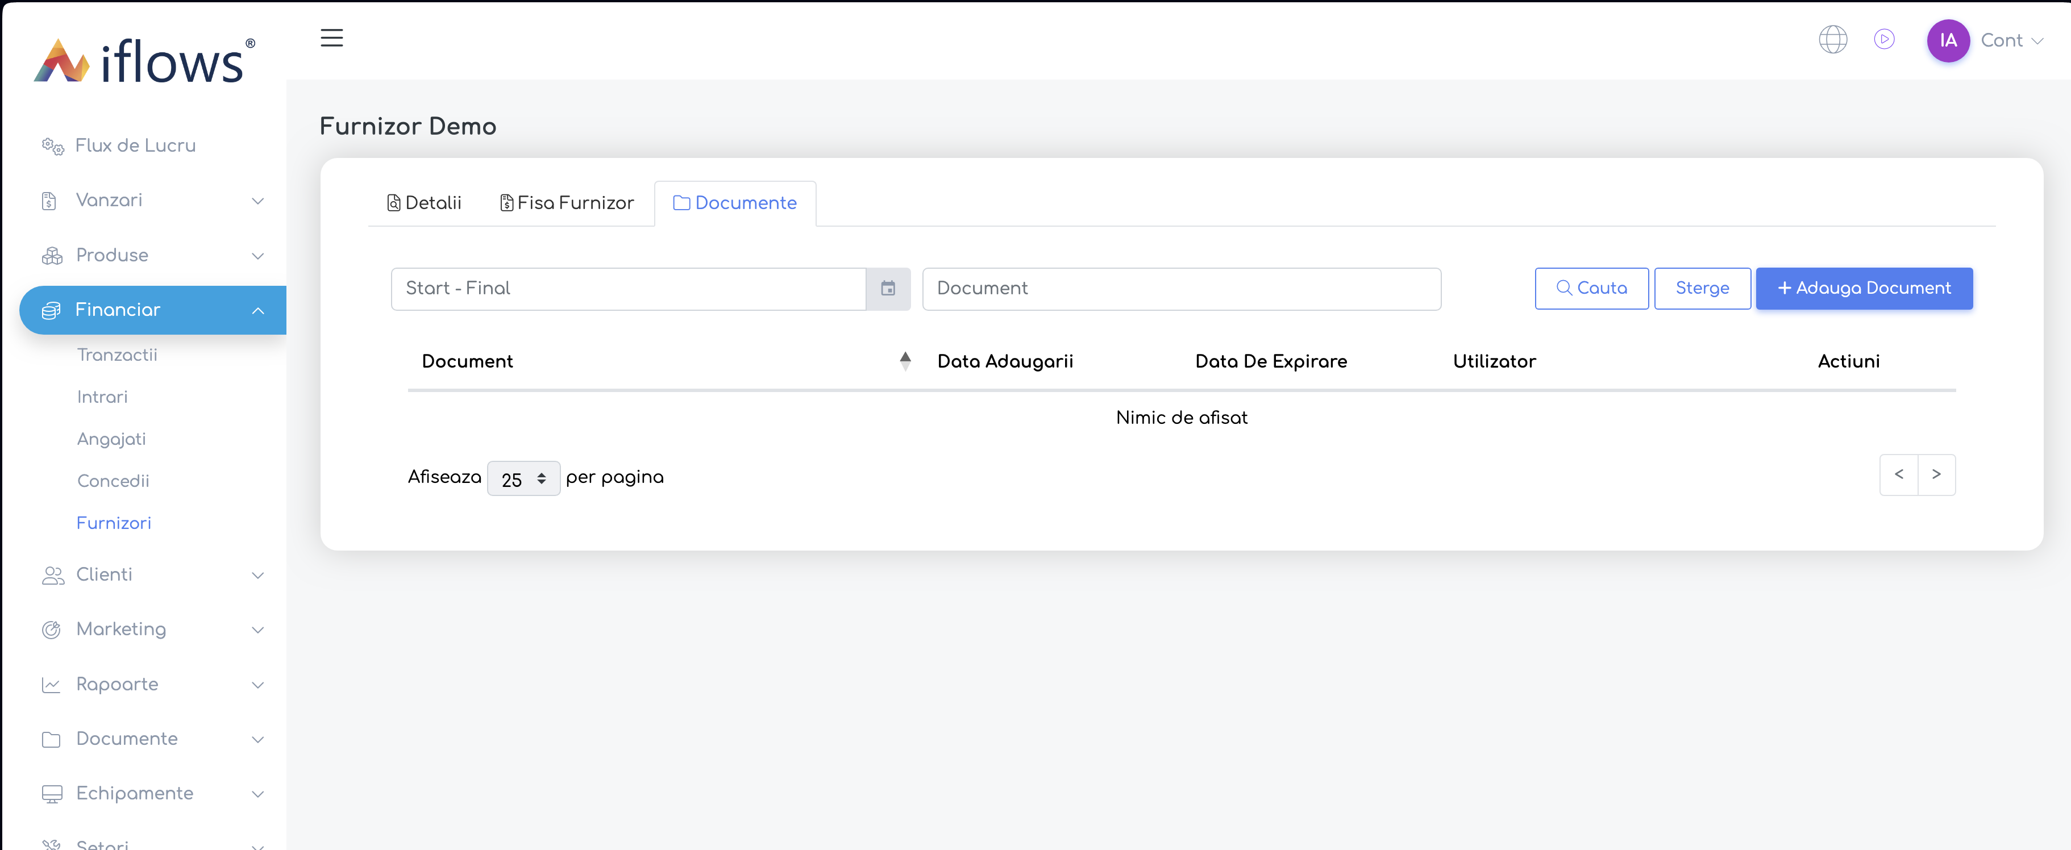The image size is (2071, 850).
Task: Click the IA user avatar
Action: click(x=1947, y=40)
